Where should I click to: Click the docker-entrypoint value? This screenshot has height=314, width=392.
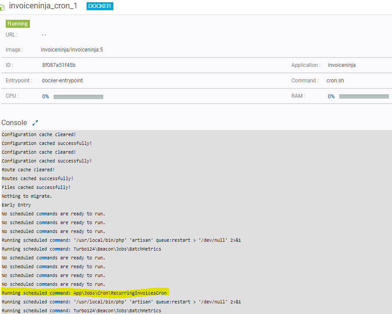pos(62,81)
